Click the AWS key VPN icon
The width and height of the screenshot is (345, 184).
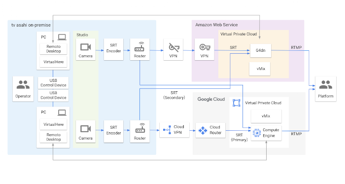click(x=205, y=47)
